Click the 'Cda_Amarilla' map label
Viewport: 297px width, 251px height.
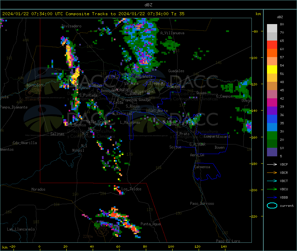25,143
